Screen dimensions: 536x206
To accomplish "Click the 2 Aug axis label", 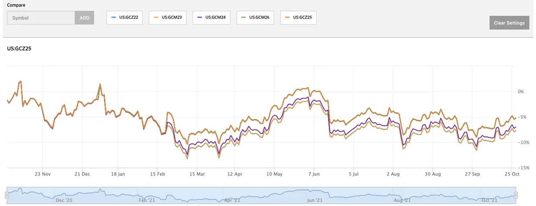I will (393, 174).
